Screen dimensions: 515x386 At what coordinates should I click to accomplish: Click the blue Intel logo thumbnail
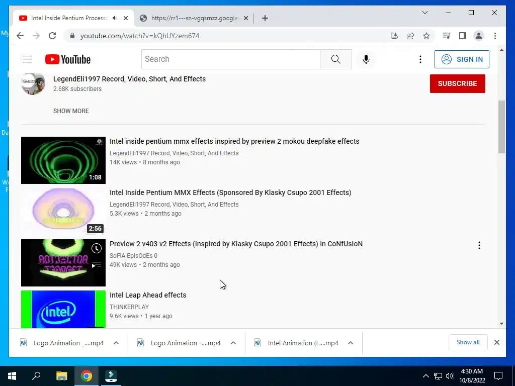click(x=63, y=309)
